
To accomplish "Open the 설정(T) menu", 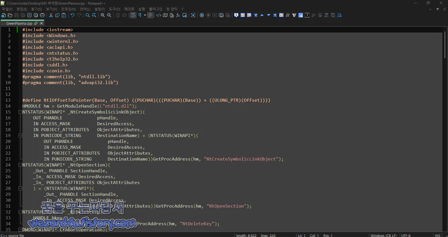I will [x=100, y=9].
